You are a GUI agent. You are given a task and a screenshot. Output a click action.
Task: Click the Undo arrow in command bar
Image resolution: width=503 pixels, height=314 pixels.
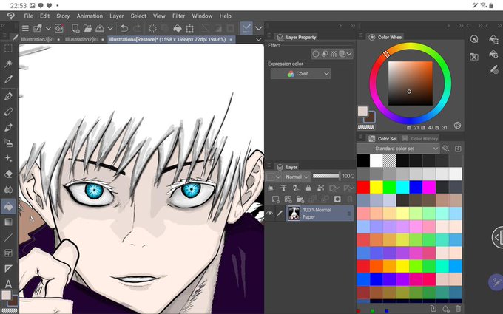tap(124, 29)
